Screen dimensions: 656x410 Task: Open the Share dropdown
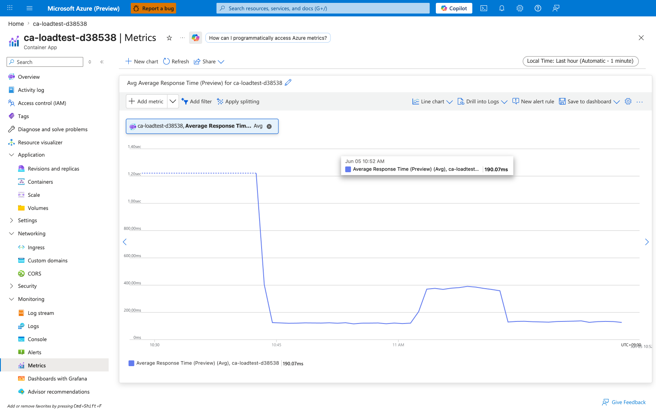coord(209,61)
